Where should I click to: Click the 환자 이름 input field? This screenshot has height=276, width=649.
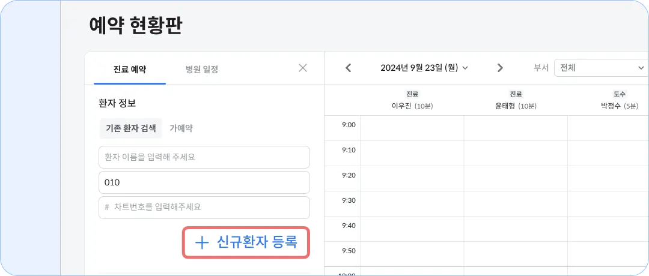tap(204, 157)
